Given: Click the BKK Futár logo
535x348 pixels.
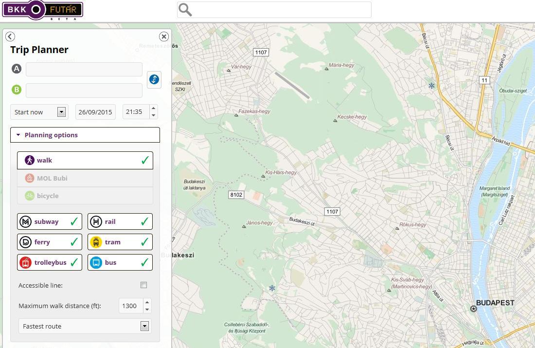Looking at the screenshot, I should (42, 10).
